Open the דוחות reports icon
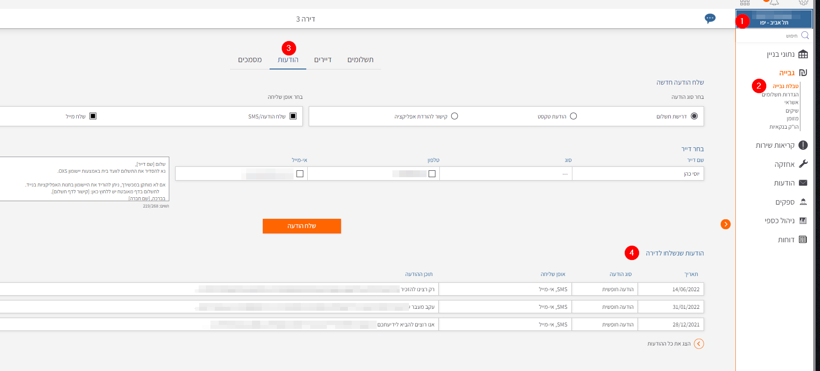The image size is (820, 371). coord(803,239)
